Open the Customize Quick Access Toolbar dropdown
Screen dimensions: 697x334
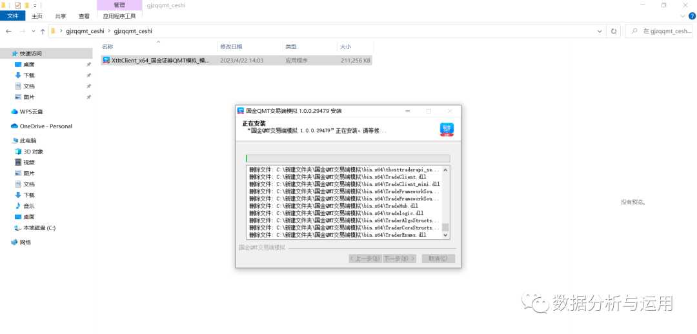35,6
